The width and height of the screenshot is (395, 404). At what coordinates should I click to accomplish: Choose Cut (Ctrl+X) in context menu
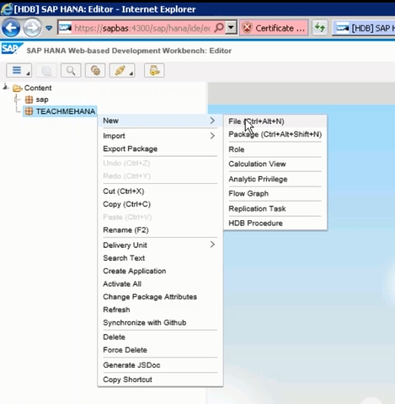tap(160, 191)
